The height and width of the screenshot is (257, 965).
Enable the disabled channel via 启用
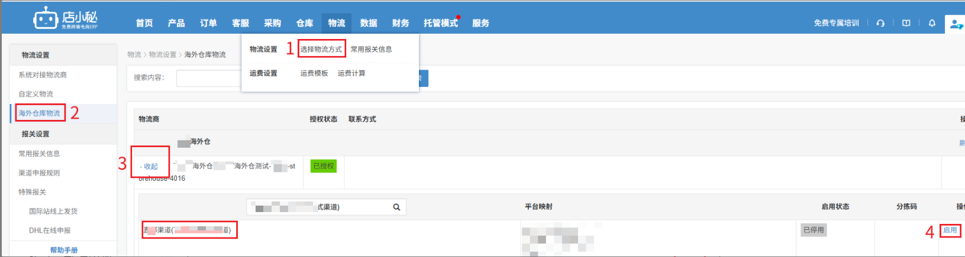(x=950, y=230)
